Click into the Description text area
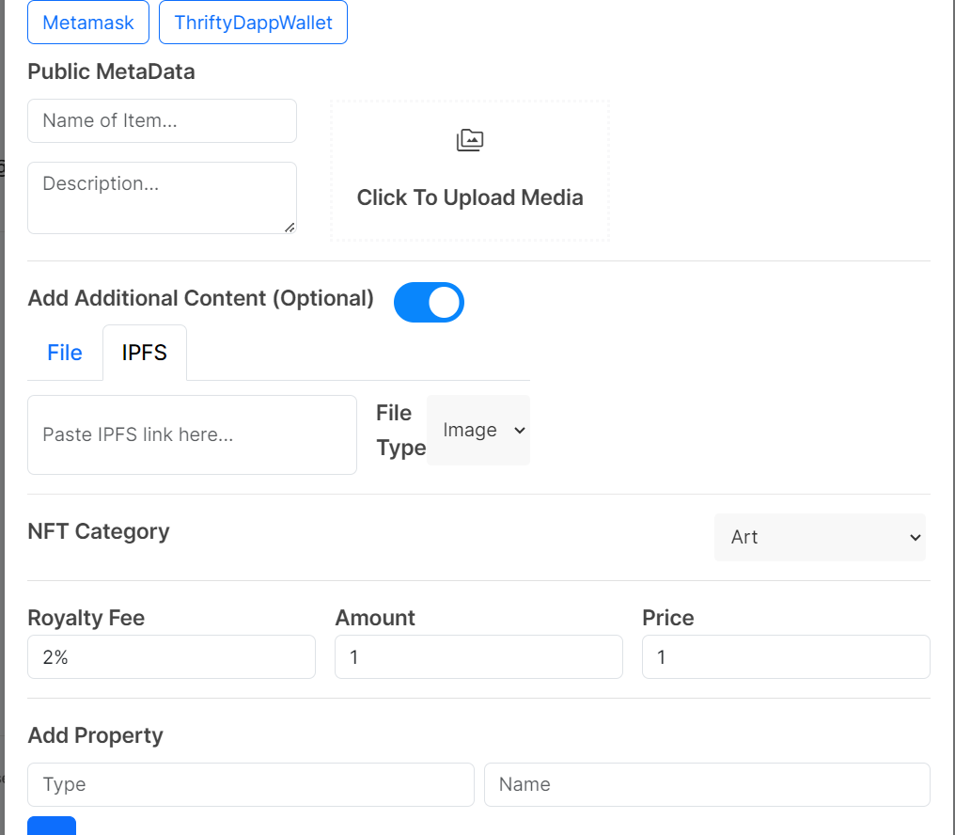 coord(162,197)
